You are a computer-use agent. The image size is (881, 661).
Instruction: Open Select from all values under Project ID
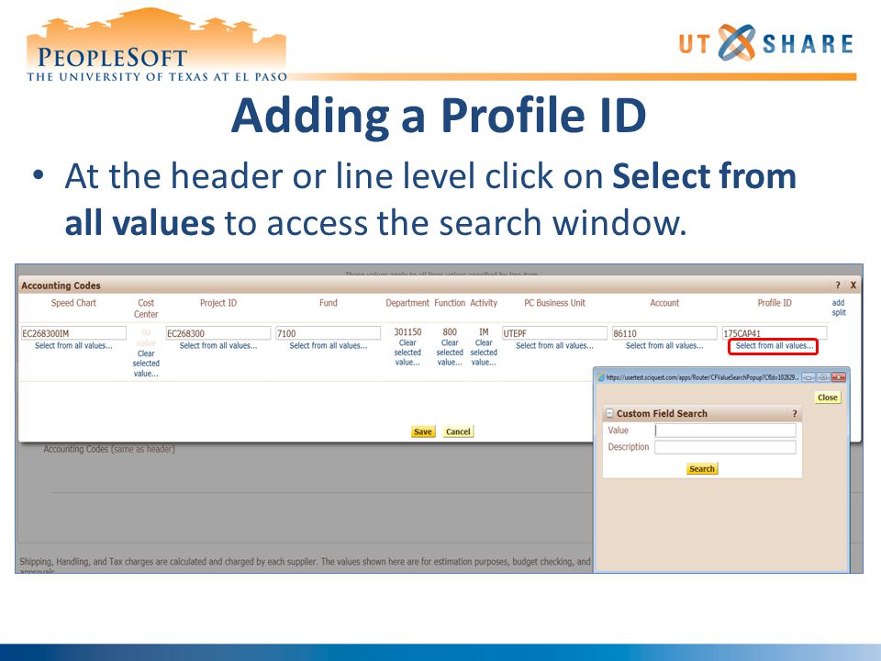[218, 346]
